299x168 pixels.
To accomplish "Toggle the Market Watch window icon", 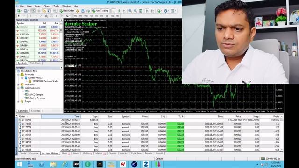I will point(34,11).
